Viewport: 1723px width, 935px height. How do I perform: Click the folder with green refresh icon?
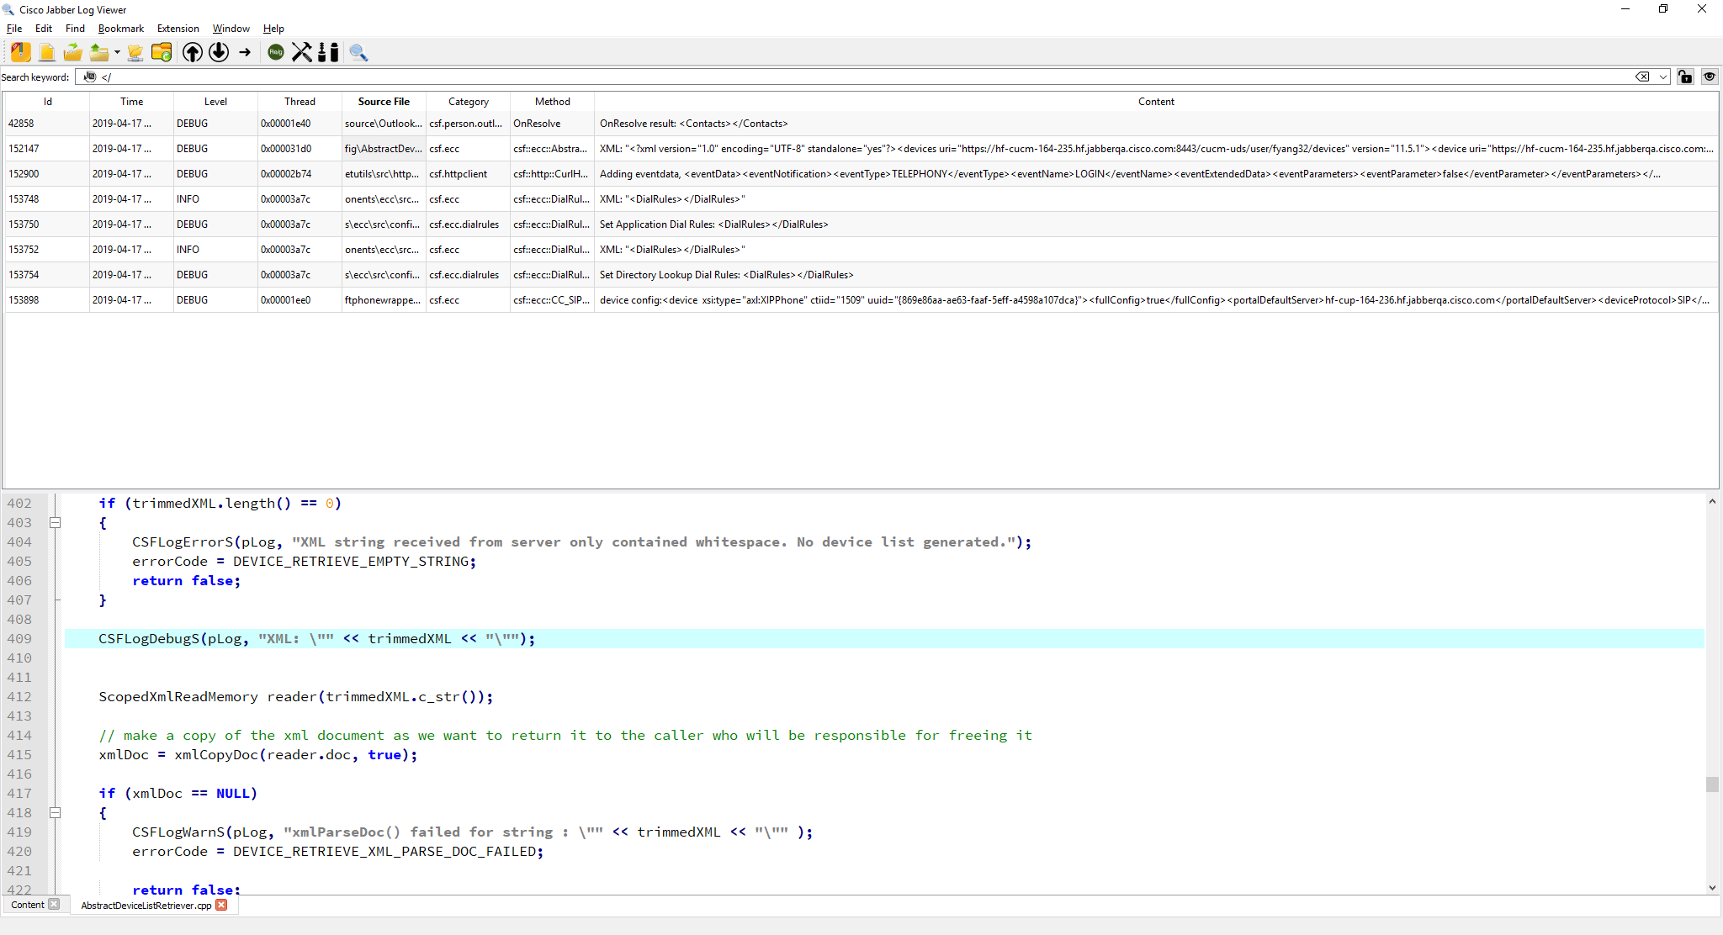click(162, 52)
